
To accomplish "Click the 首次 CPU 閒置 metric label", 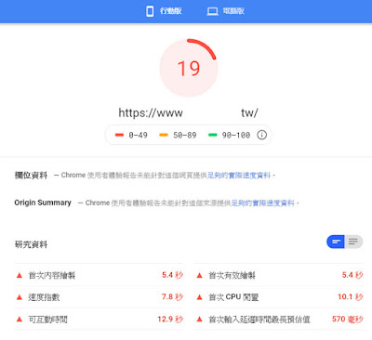I will pyautogui.click(x=233, y=297).
